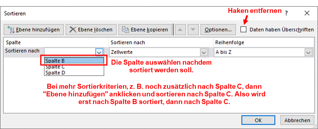Click the middle Sortieren nach column header
The width and height of the screenshot is (318, 129).
point(128,43)
